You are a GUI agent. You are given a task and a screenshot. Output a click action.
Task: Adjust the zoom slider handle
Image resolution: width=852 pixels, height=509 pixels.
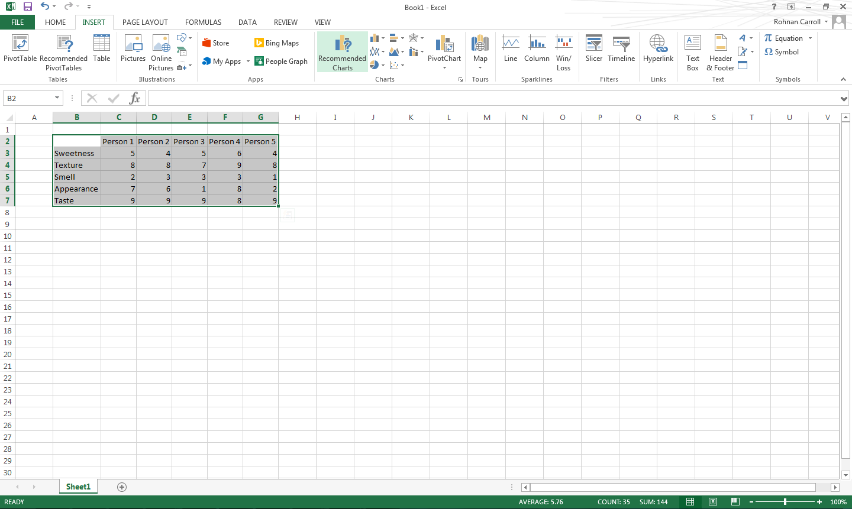coord(785,502)
